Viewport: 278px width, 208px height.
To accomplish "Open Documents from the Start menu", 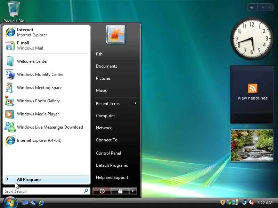I will (106, 66).
